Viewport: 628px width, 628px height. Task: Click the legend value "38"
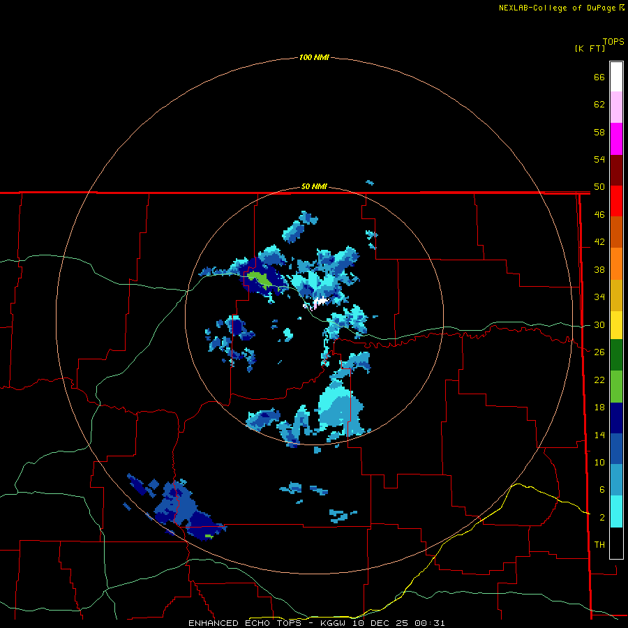tap(599, 269)
